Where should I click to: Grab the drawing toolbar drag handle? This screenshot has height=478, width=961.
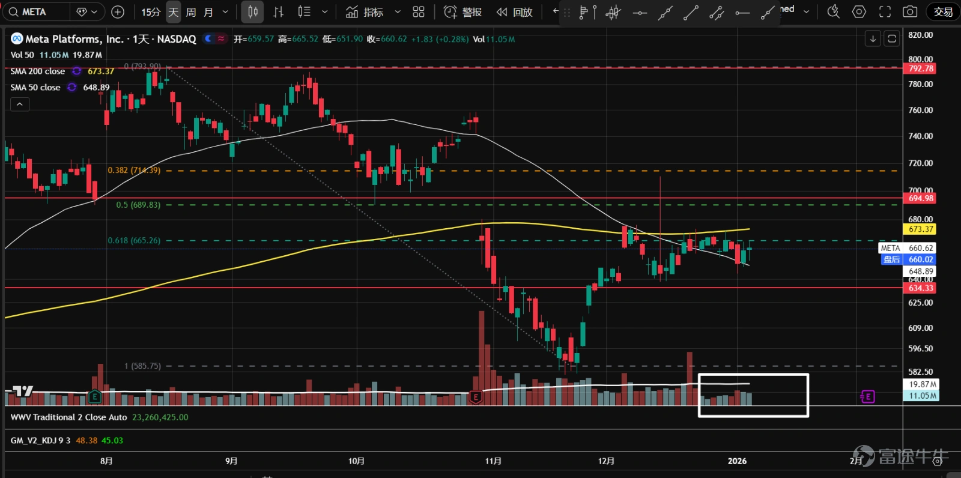click(566, 12)
